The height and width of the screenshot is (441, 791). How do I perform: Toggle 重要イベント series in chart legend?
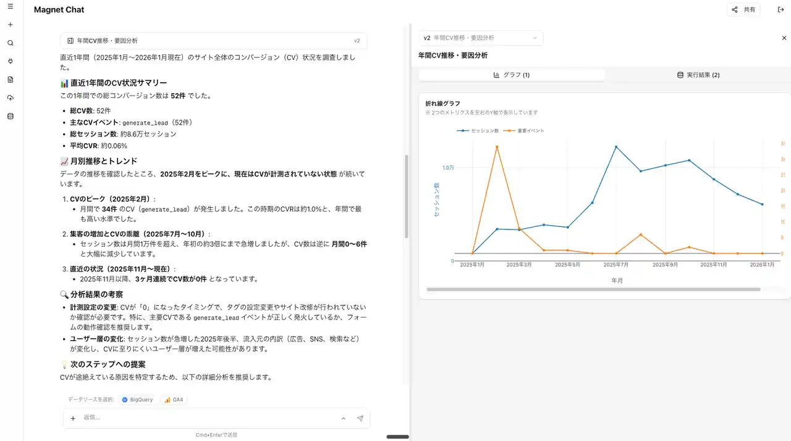coord(525,131)
